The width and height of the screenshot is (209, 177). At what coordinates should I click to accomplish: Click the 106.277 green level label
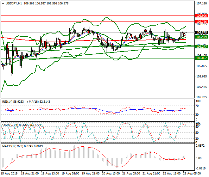pyautogui.click(x=201, y=46)
